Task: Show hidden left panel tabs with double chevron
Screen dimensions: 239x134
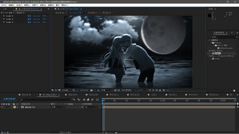Action: coord(48,9)
